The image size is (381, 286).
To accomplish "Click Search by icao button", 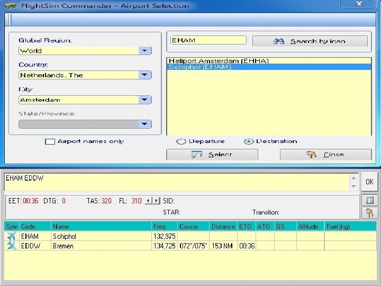I will click(x=310, y=41).
